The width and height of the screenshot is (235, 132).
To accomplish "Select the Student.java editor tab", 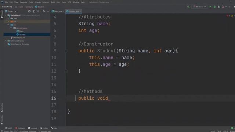I will 73,11.
